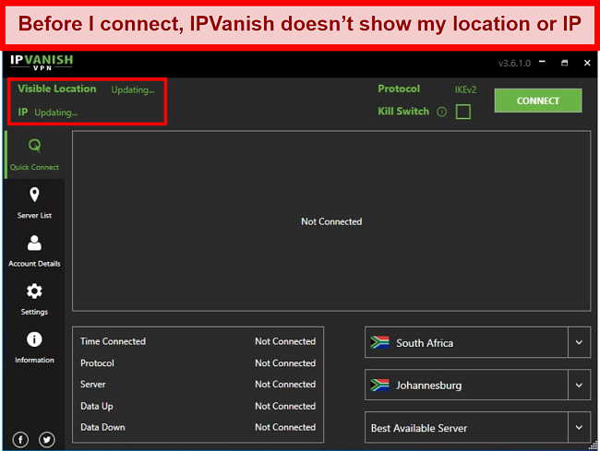The width and height of the screenshot is (600, 451).
Task: Click the window resize grip corner
Action: pyautogui.click(x=594, y=445)
